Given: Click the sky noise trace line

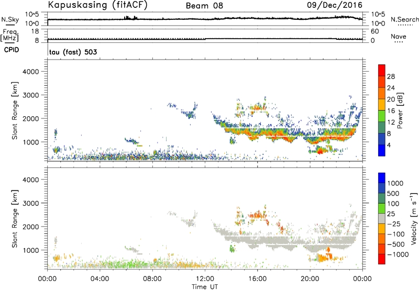Looking at the screenshot, I should (205, 19).
